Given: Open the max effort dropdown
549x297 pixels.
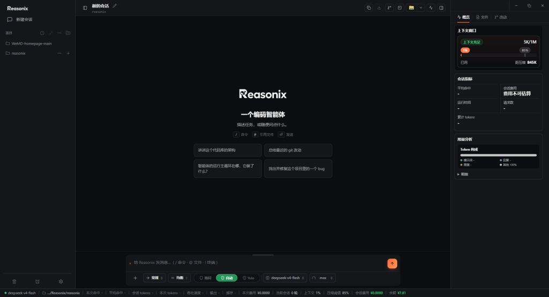Looking at the screenshot, I should 322,278.
